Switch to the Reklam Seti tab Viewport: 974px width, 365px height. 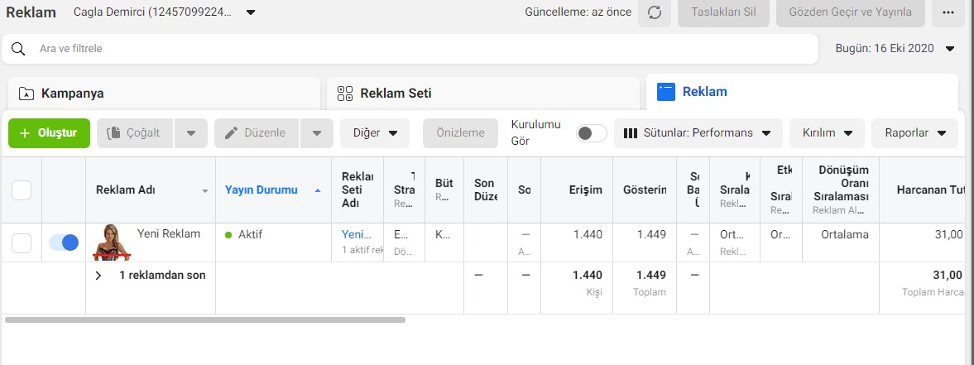[x=482, y=94]
